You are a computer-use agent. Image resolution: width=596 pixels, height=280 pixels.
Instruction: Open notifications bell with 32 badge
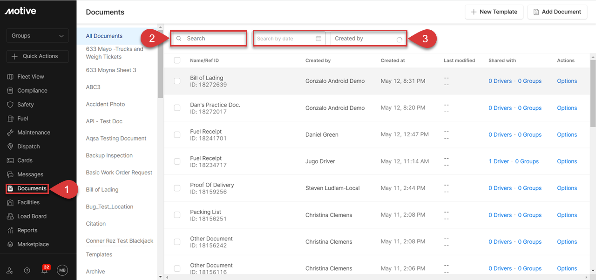45,270
